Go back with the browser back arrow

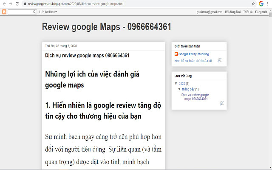[4, 4]
